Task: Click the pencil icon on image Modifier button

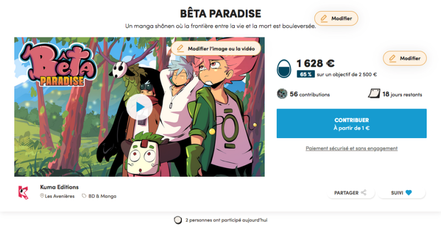Action: [x=180, y=48]
